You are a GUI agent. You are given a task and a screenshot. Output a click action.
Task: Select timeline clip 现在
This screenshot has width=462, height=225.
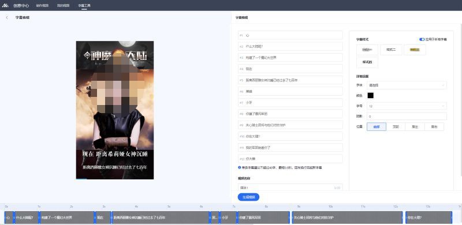coord(103,217)
